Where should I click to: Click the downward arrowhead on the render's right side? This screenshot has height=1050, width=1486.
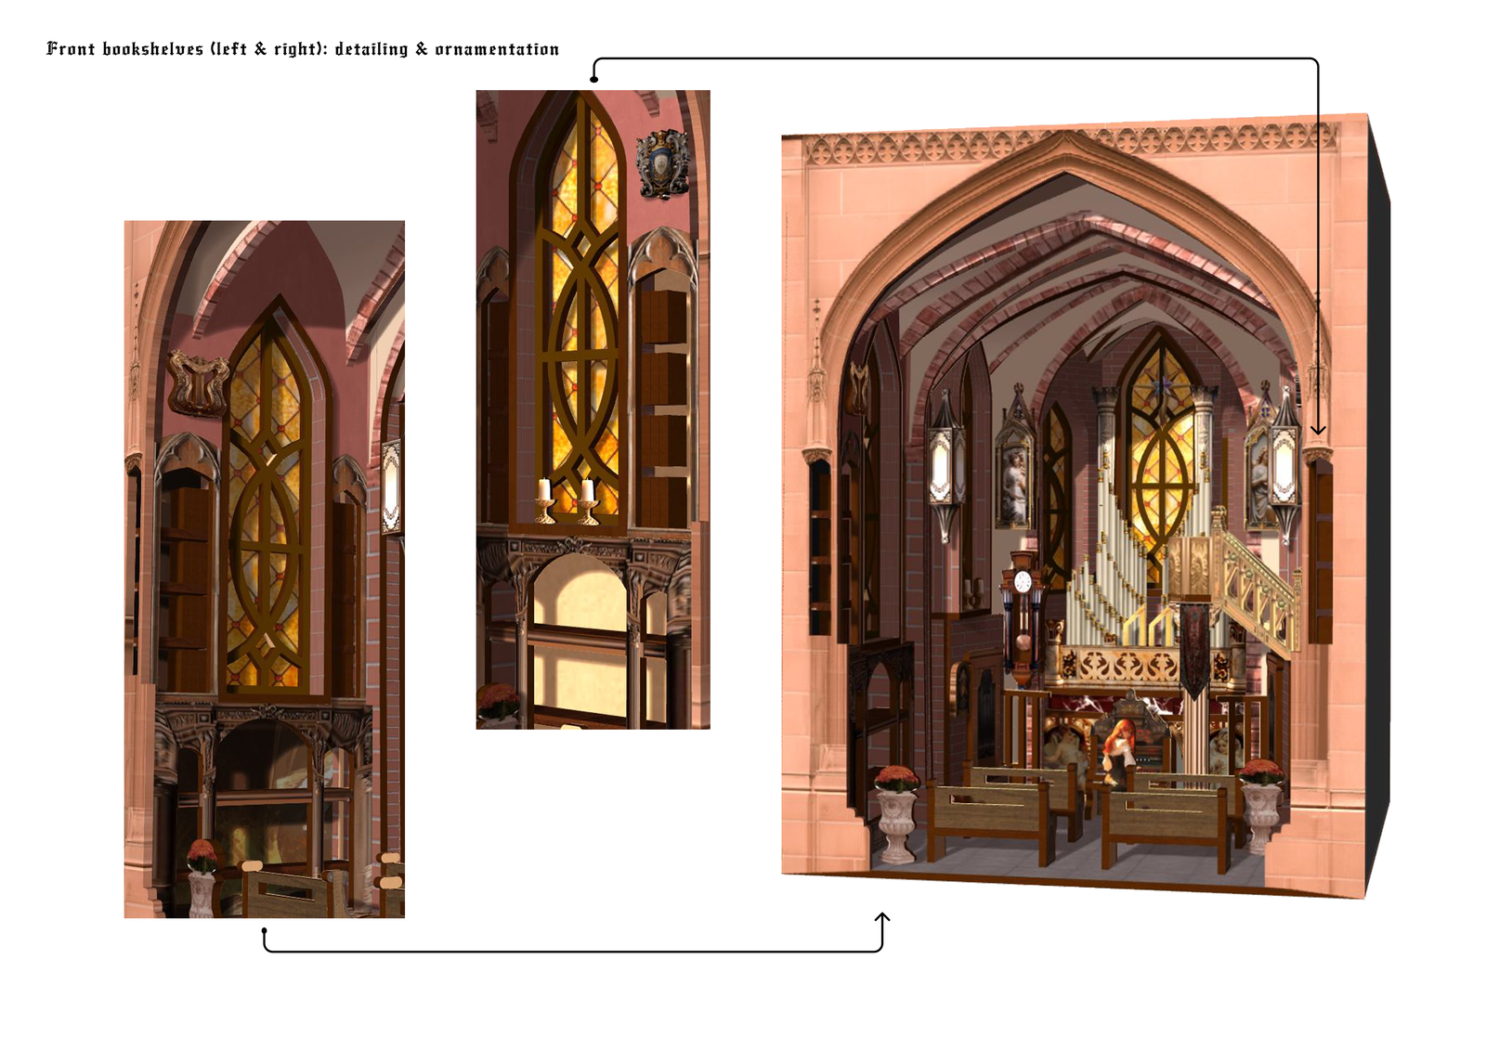[x=1317, y=429]
